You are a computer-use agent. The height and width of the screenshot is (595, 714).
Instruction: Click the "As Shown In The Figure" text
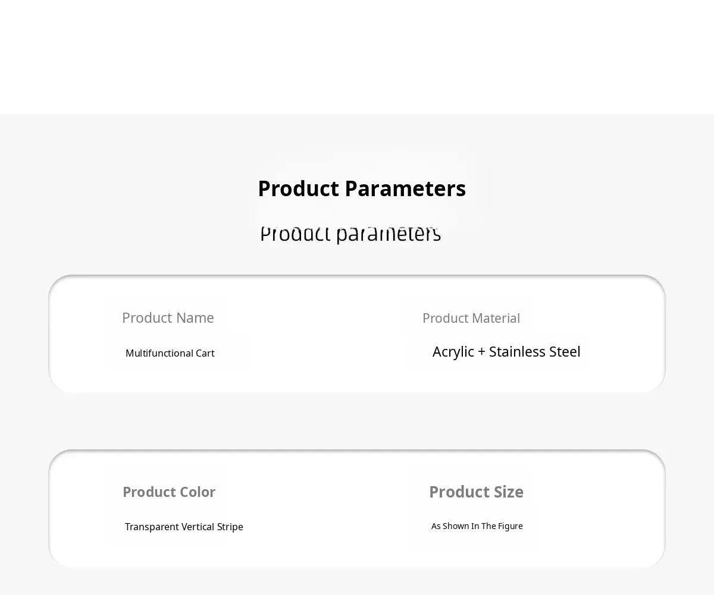[477, 526]
